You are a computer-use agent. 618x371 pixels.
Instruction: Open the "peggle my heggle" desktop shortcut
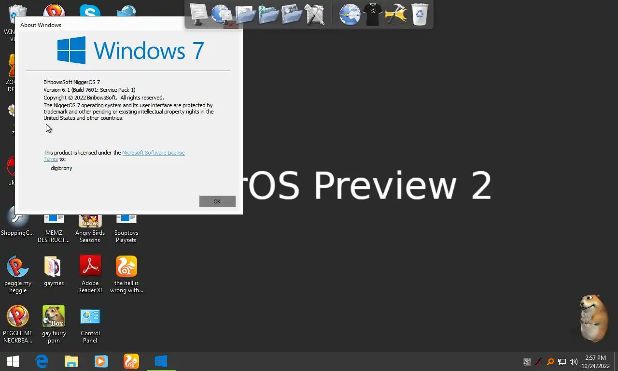18,274
